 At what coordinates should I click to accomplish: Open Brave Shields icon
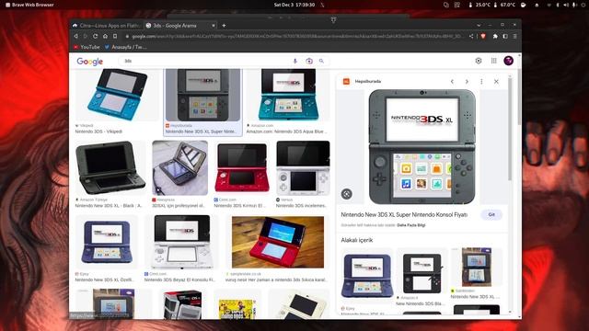coord(483,37)
